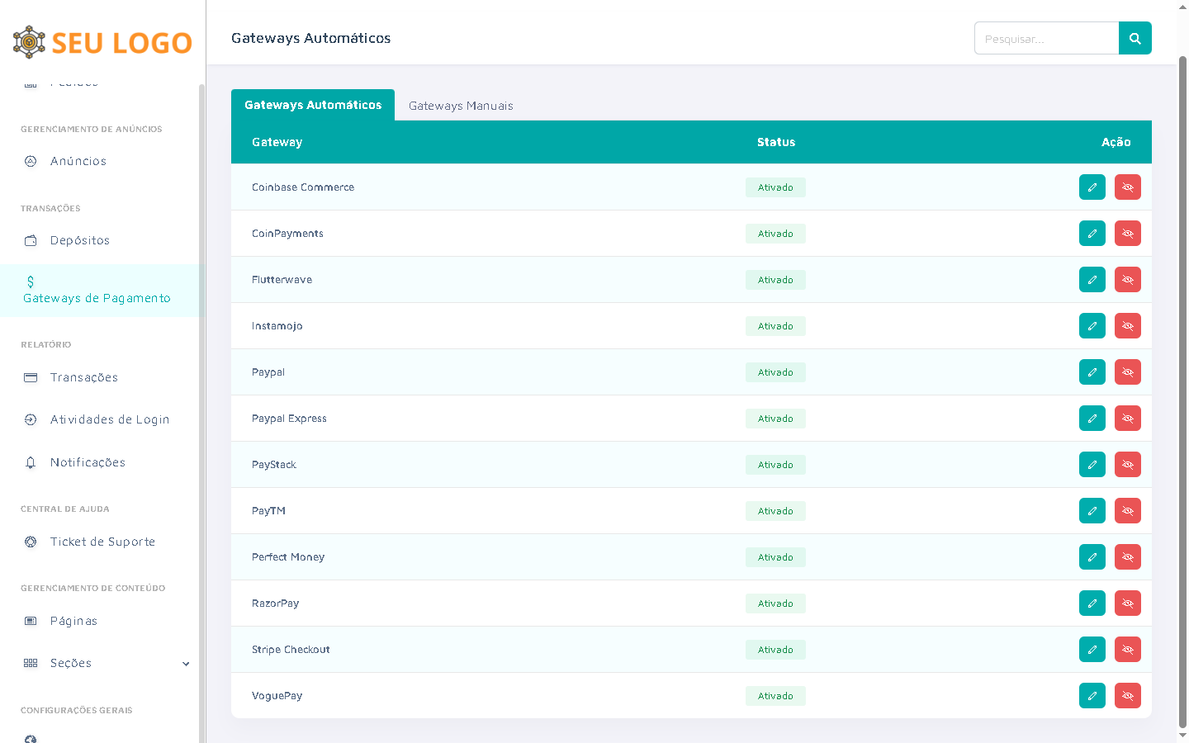
Task: Expand the Seções sidebar submenu
Action: pyautogui.click(x=186, y=664)
